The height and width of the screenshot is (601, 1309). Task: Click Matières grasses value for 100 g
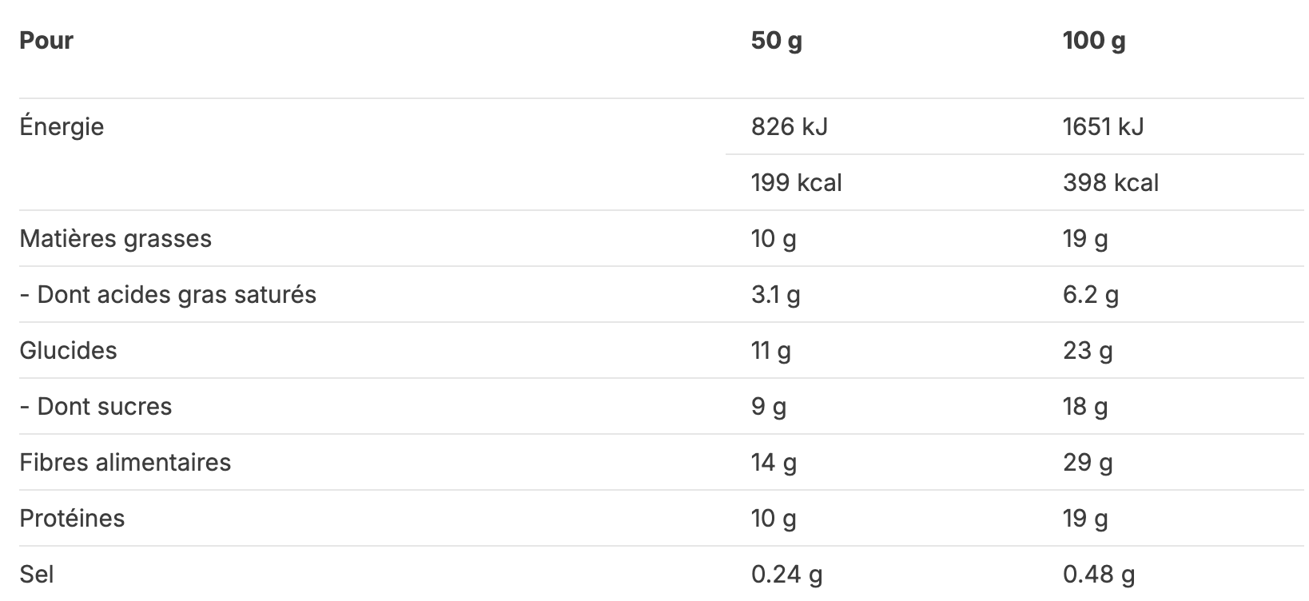point(1084,239)
